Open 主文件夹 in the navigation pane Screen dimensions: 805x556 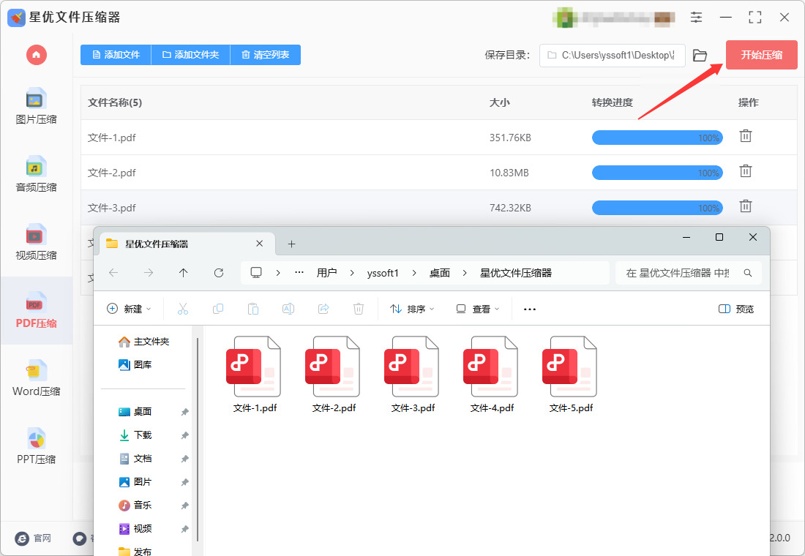click(143, 342)
